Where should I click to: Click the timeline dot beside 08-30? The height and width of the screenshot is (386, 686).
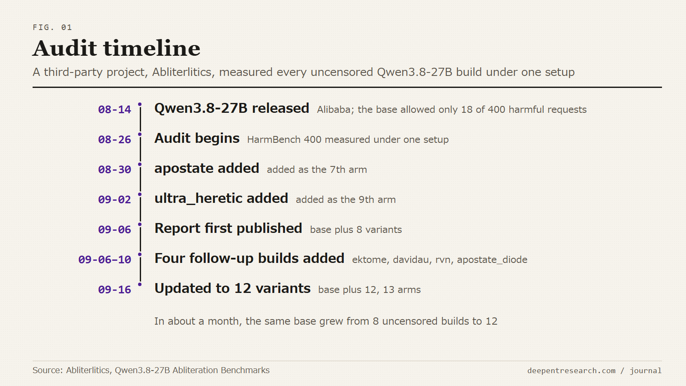tap(140, 164)
